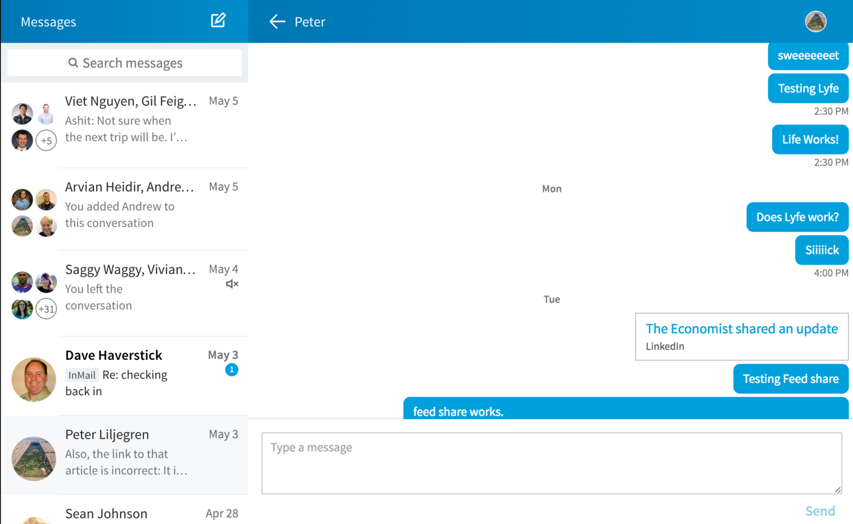Open the Sean Johnson conversation

pyautogui.click(x=125, y=510)
